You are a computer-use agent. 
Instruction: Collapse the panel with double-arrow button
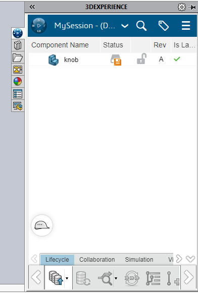coord(32,7)
